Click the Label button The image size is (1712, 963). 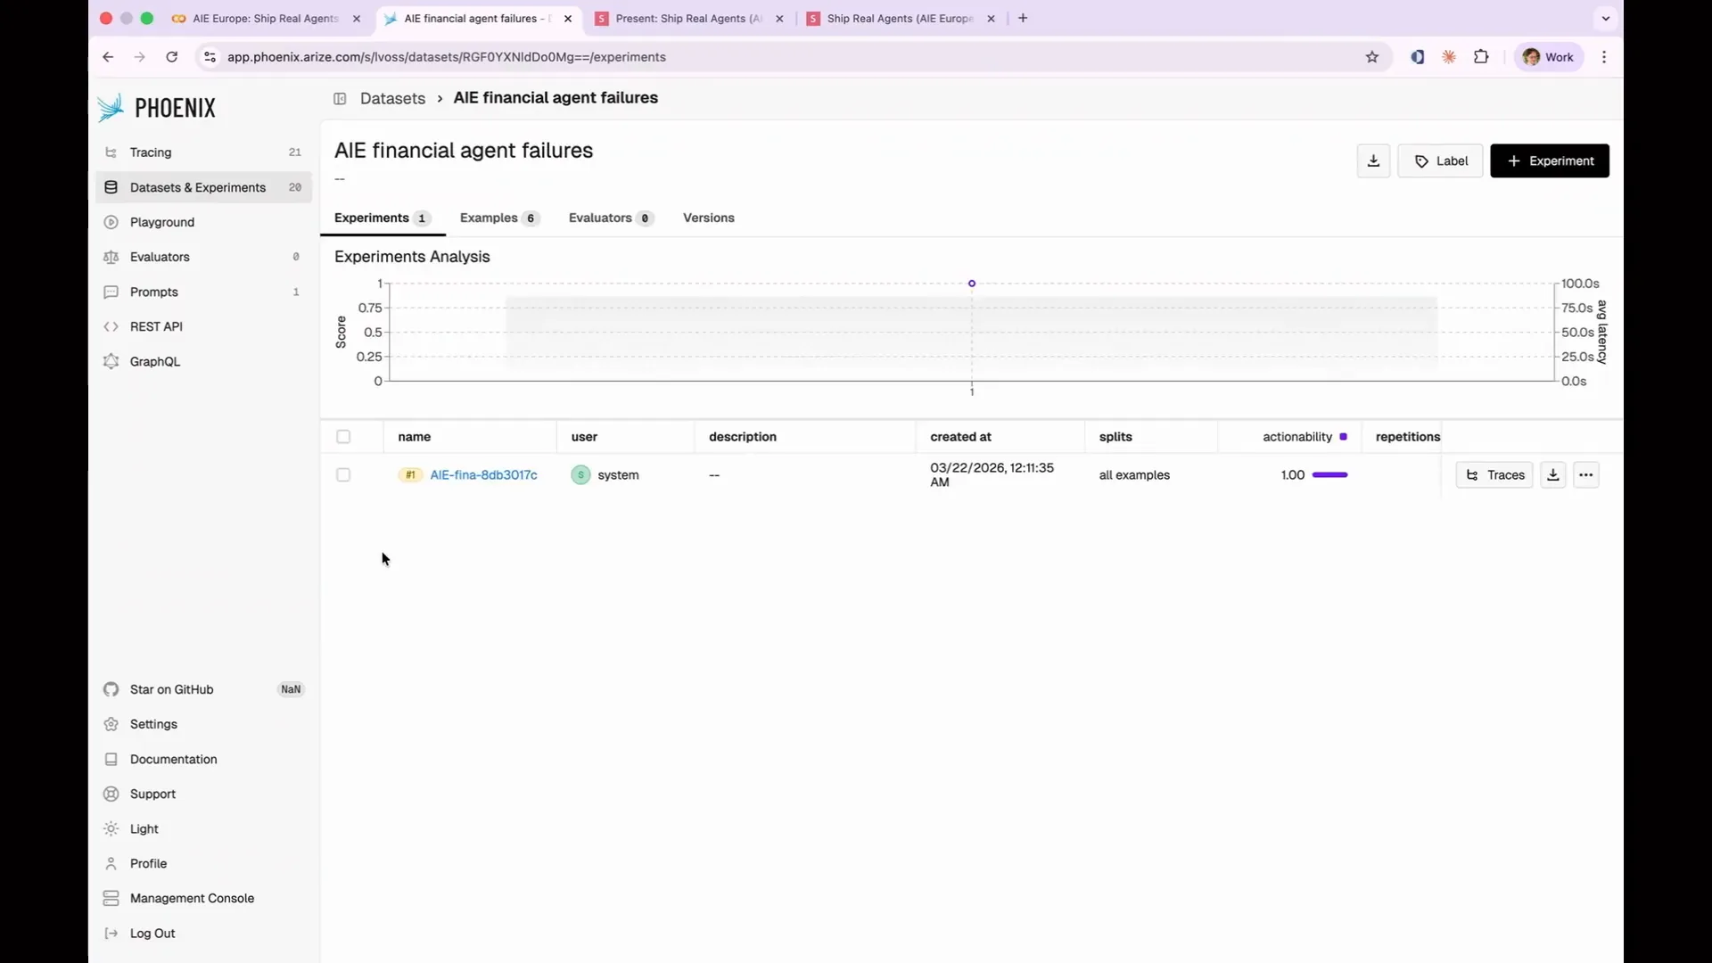(x=1440, y=160)
